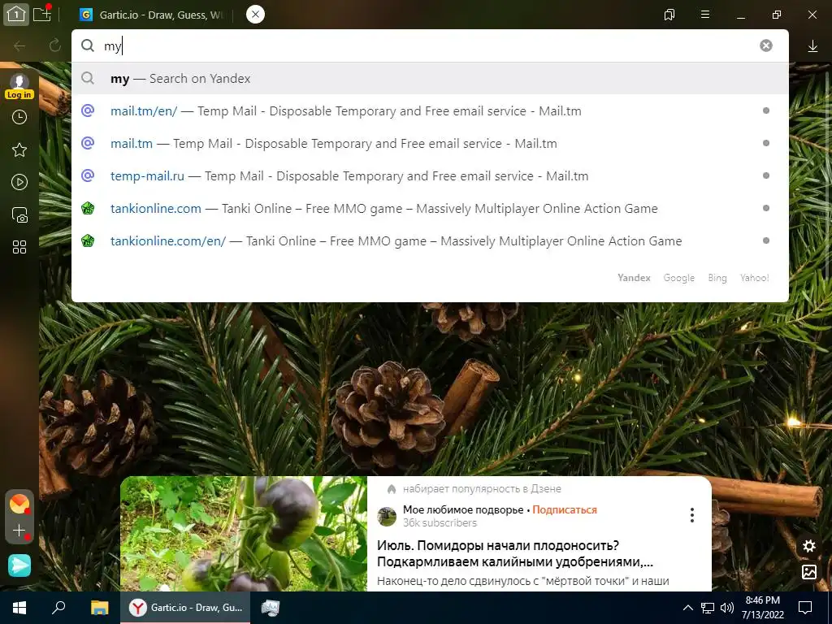Close the Gartic.io tab
This screenshot has height=624, width=832.
255,15
